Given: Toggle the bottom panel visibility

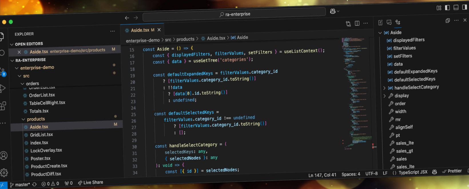Looking at the screenshot, I should (456, 7).
